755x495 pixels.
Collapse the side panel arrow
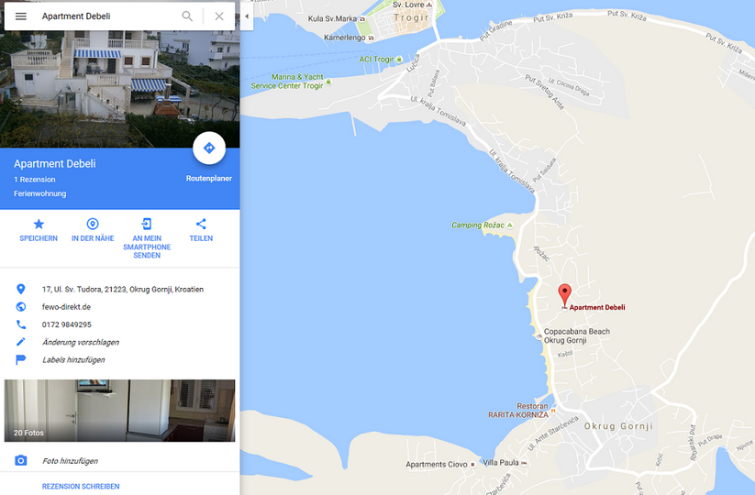(247, 16)
